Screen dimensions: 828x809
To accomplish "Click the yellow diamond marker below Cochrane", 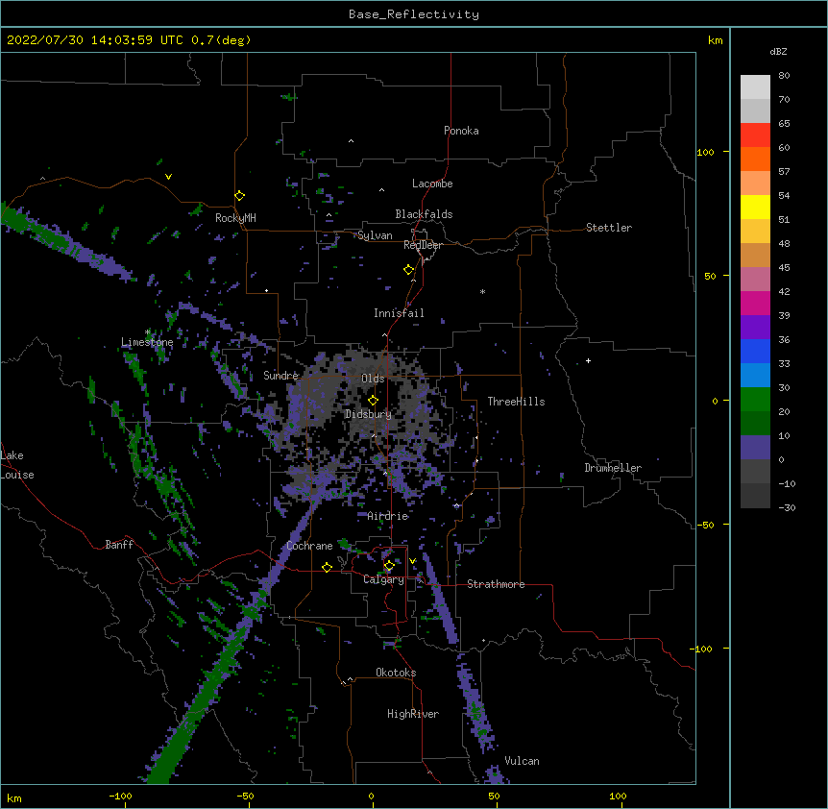I will (x=327, y=567).
